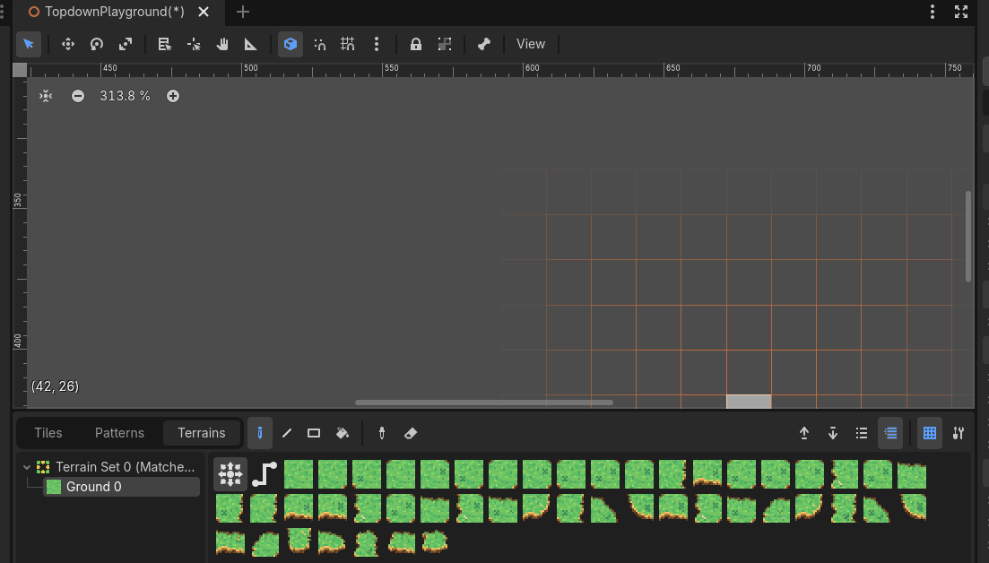Open the list select tool
The image size is (989, 563).
(x=165, y=44)
